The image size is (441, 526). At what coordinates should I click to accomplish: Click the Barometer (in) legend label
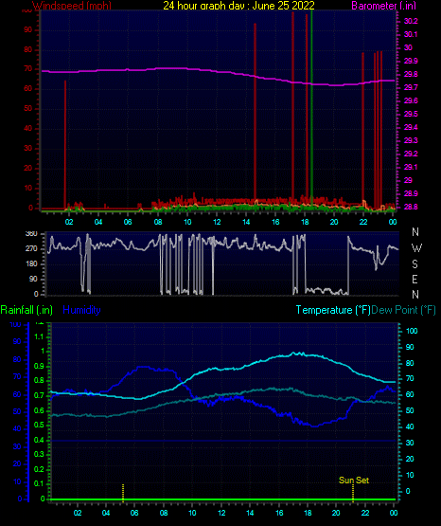pyautogui.click(x=383, y=6)
